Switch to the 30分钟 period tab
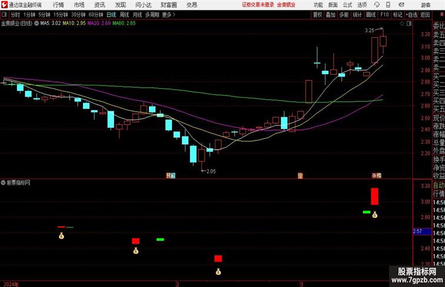Screen dimensions: 445x287 [x=78, y=15]
